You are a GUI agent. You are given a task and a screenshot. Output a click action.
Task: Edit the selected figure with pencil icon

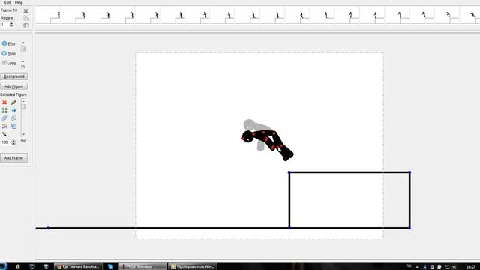(13, 102)
